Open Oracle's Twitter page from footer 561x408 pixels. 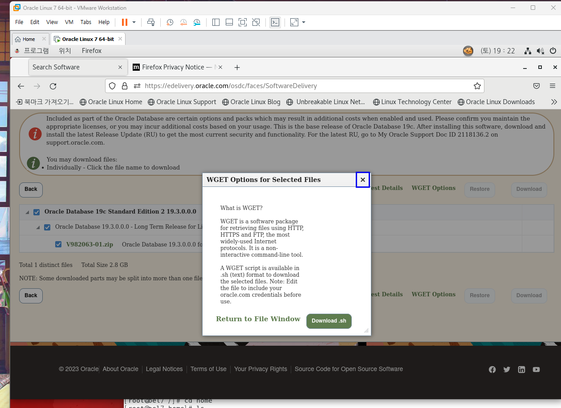[507, 369]
